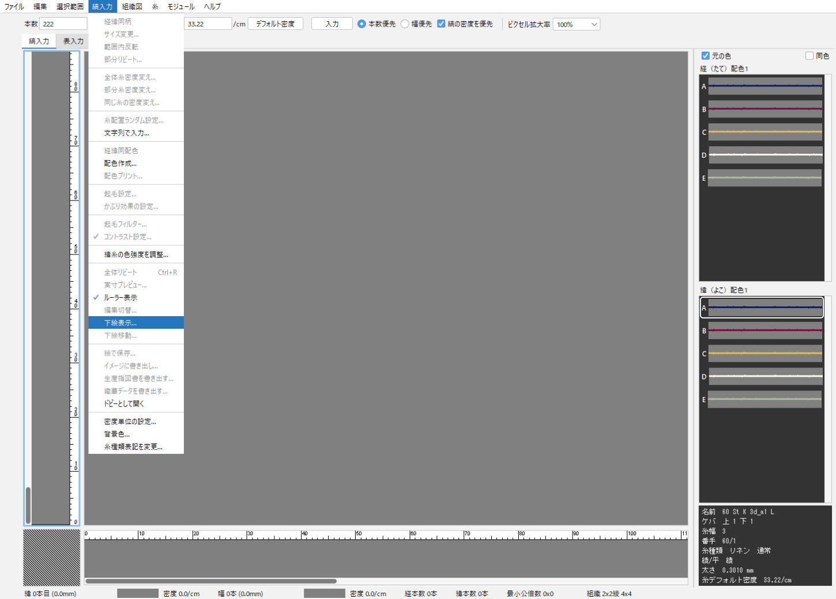Switch to the 表入力 tab
This screenshot has height=599, width=836.
point(73,41)
